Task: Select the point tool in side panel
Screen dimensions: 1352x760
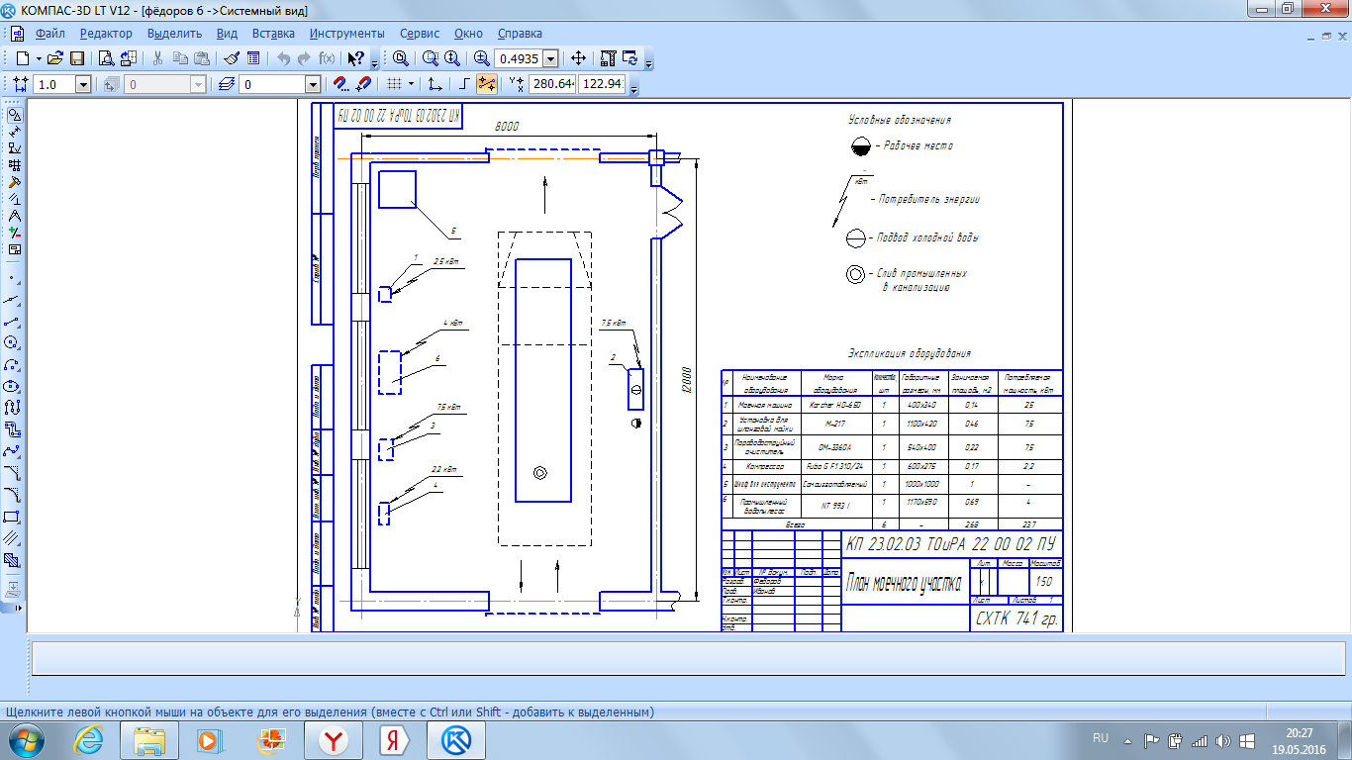Action: pyautogui.click(x=12, y=278)
